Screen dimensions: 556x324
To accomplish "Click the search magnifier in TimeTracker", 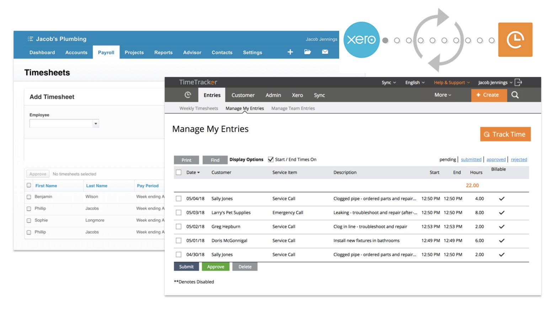I will click(x=515, y=95).
